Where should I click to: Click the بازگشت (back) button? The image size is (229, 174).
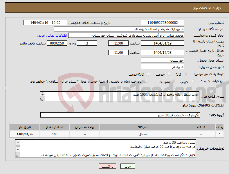[x=107, y=166]
